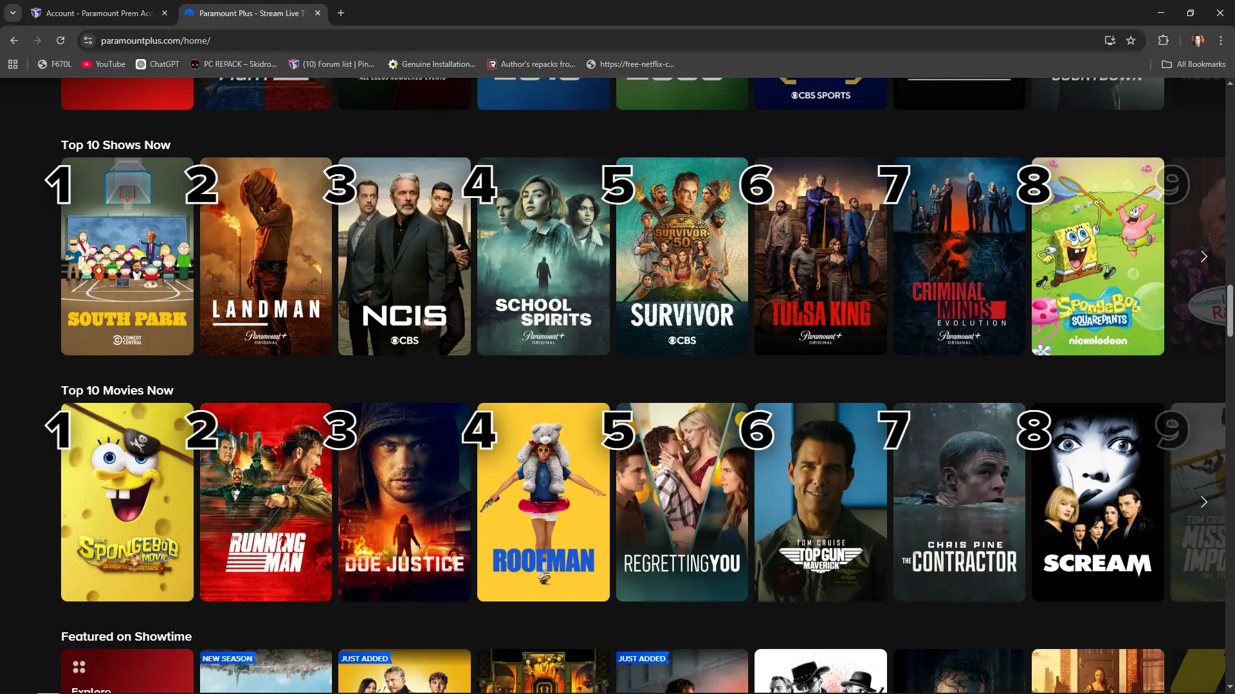Open SpongeBob Movie poster

[x=127, y=502]
